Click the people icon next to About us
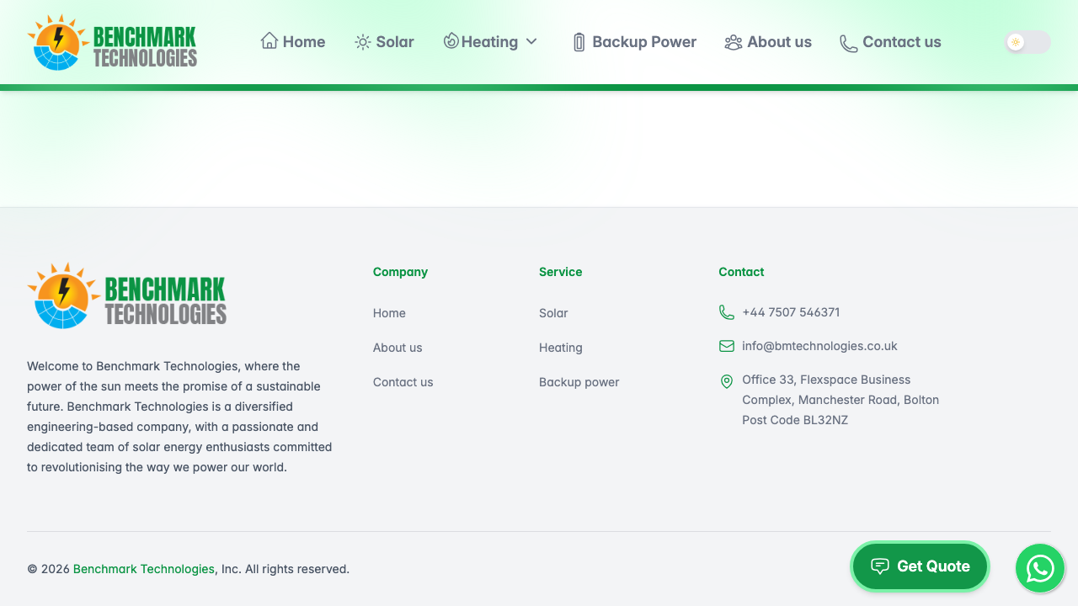 pos(733,41)
